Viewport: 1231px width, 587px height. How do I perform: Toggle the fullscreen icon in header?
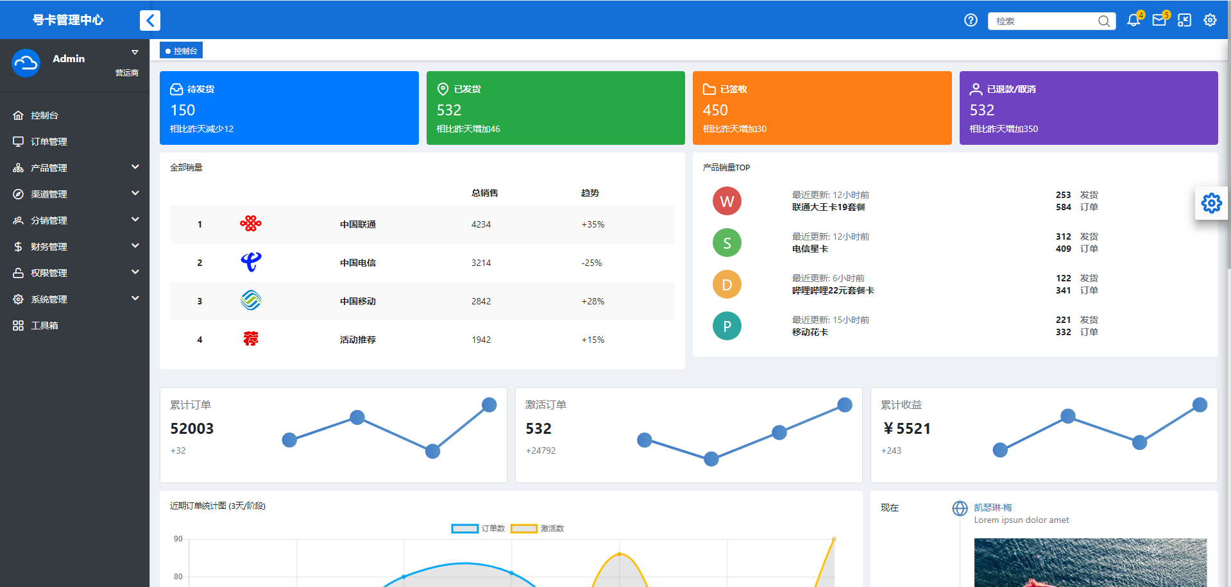coord(1185,21)
